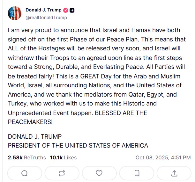Viewport: 195px width, 182px height.
Task: Open the Oct 08, 2025 timestamp permalink
Action: click(x=163, y=157)
